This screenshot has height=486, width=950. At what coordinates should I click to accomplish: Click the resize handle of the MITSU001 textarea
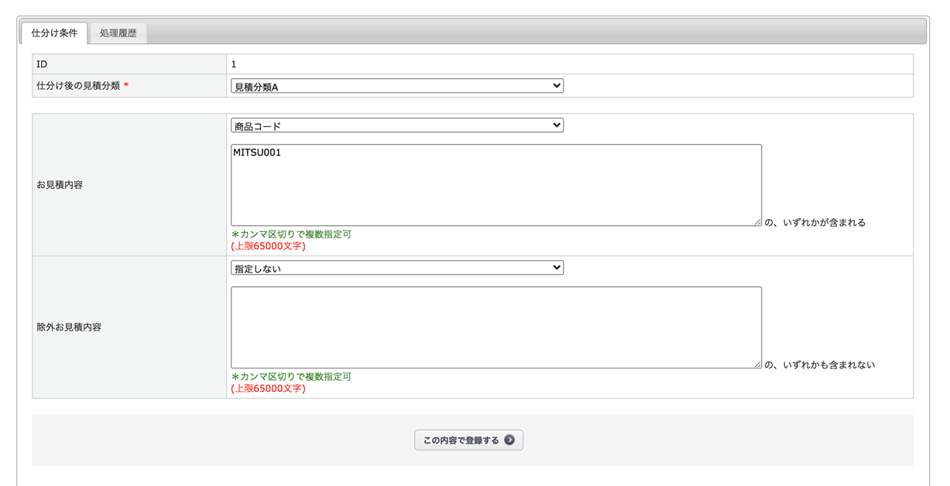pos(757,222)
